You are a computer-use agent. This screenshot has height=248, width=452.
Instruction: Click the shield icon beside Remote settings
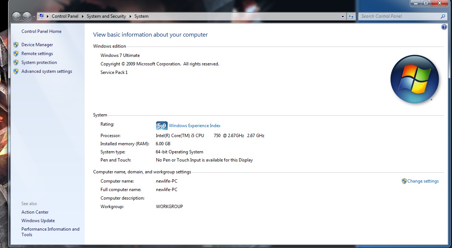click(x=16, y=54)
